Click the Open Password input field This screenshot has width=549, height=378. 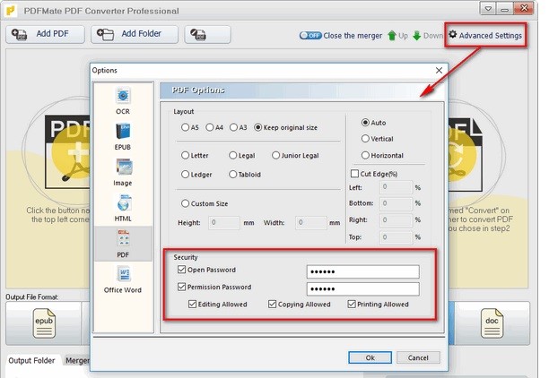pyautogui.click(x=363, y=271)
